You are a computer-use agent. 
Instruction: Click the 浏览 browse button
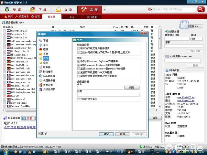point(132,88)
